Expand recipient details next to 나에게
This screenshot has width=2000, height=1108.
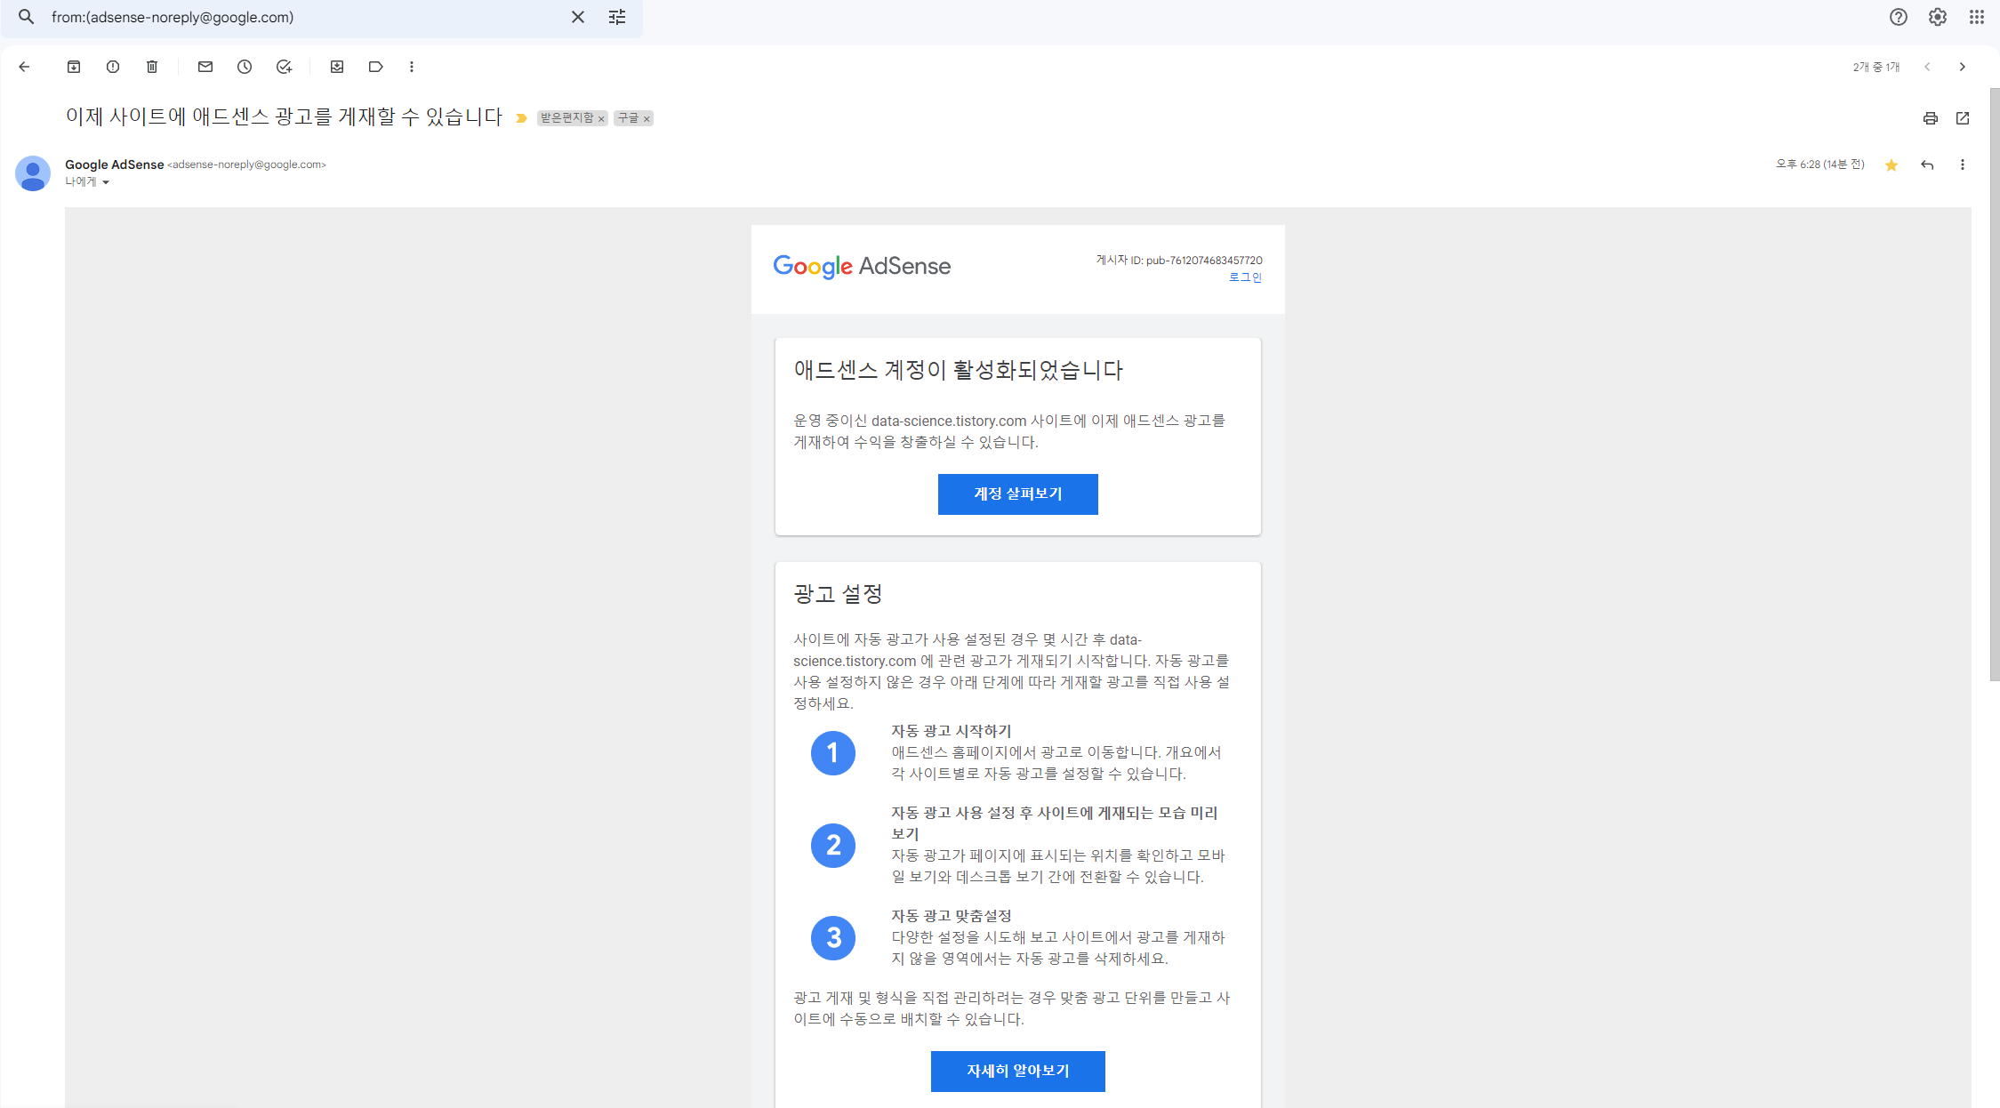point(106,182)
